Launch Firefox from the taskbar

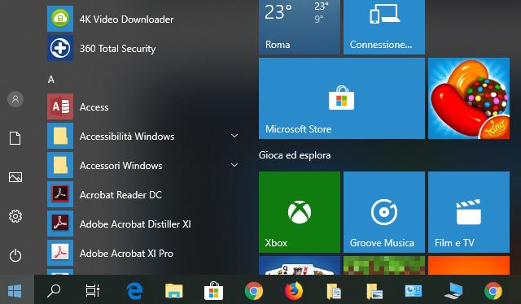pyautogui.click(x=294, y=291)
